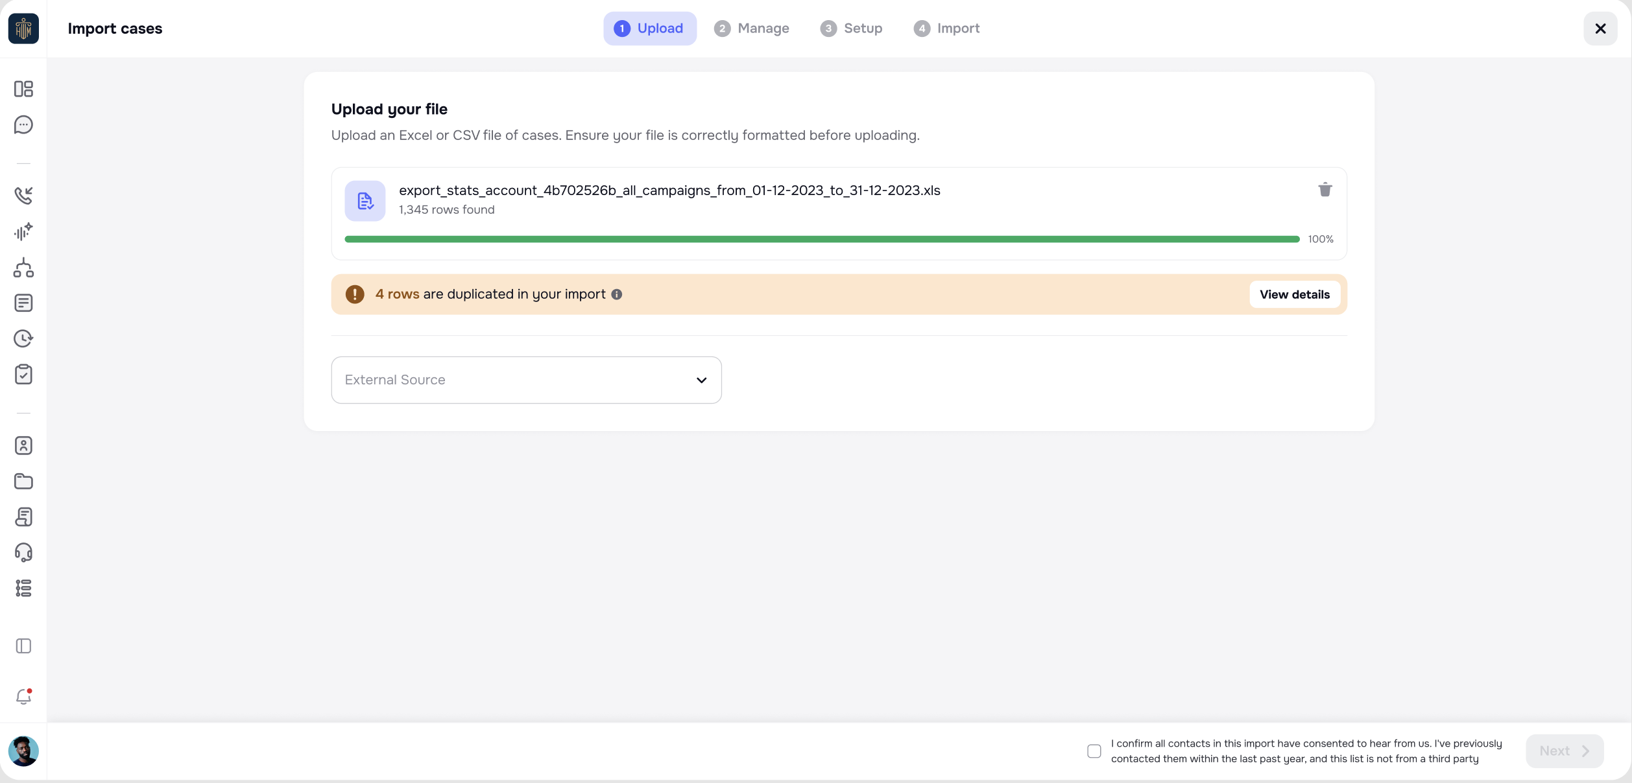Toggle the sidebar panel collapse icon
Image resolution: width=1632 pixels, height=783 pixels.
(23, 646)
